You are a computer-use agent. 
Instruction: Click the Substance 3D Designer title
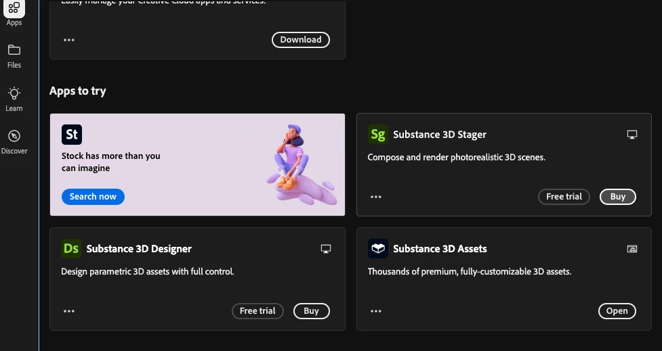coord(139,249)
